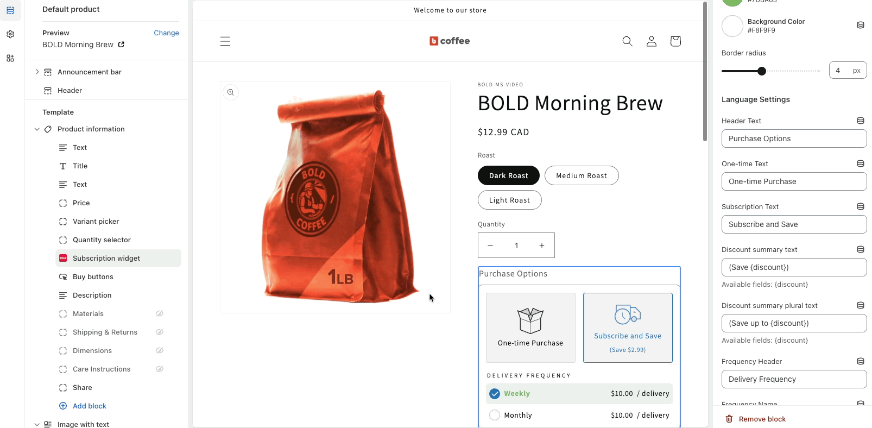Open the hamburger menu in store header
The width and height of the screenshot is (872, 428).
(225, 41)
